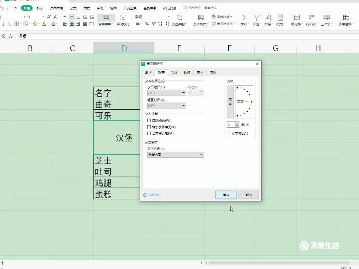The height and width of the screenshot is (269, 359).
Task: Click the font color swatch with red underline
Action: coord(45,24)
